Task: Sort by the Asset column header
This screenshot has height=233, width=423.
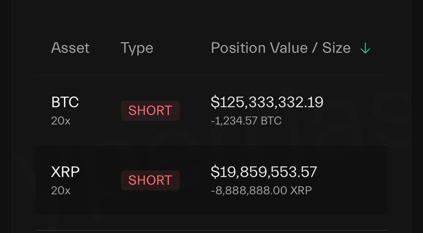Action: (70, 48)
